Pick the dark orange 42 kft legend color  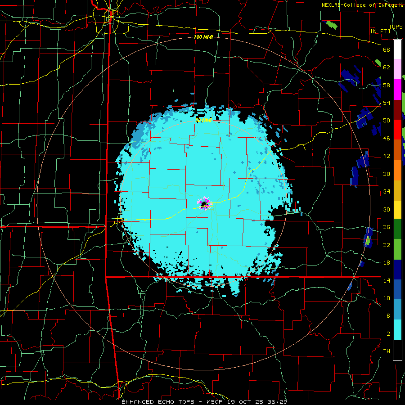coord(397,149)
